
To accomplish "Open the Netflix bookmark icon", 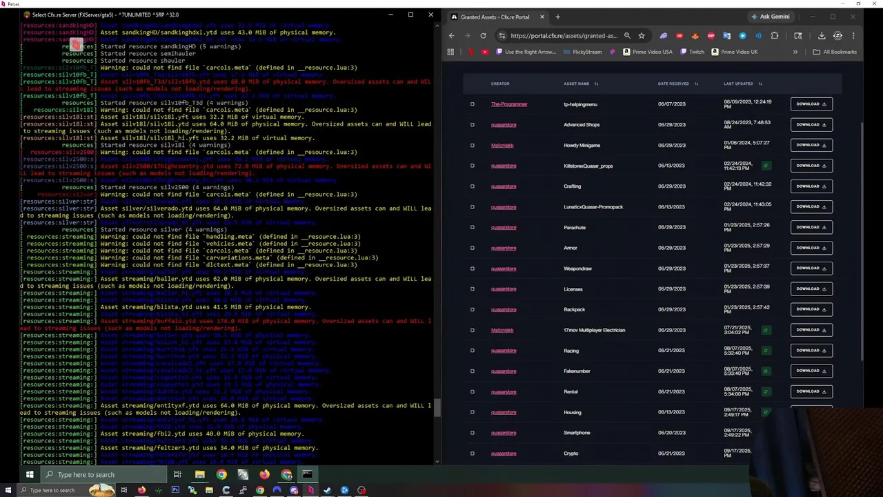I will pos(471,52).
